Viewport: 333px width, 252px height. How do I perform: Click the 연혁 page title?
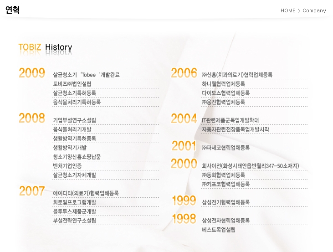[12, 10]
